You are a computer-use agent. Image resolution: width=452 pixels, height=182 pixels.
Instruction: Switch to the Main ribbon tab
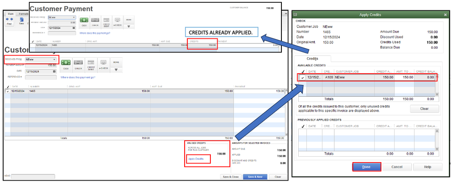(x=11, y=14)
